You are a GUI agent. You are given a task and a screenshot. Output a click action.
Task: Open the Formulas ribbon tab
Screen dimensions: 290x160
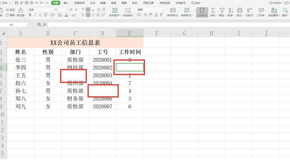(x=93, y=3)
